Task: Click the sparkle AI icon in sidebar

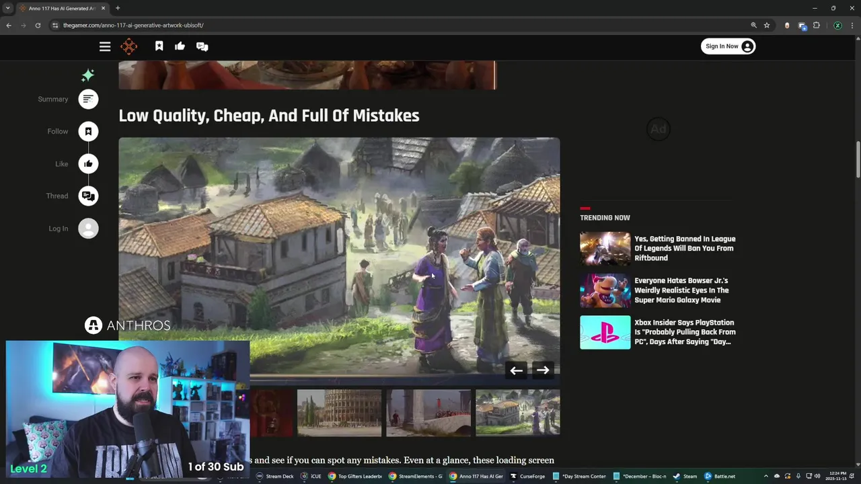Action: click(88, 75)
